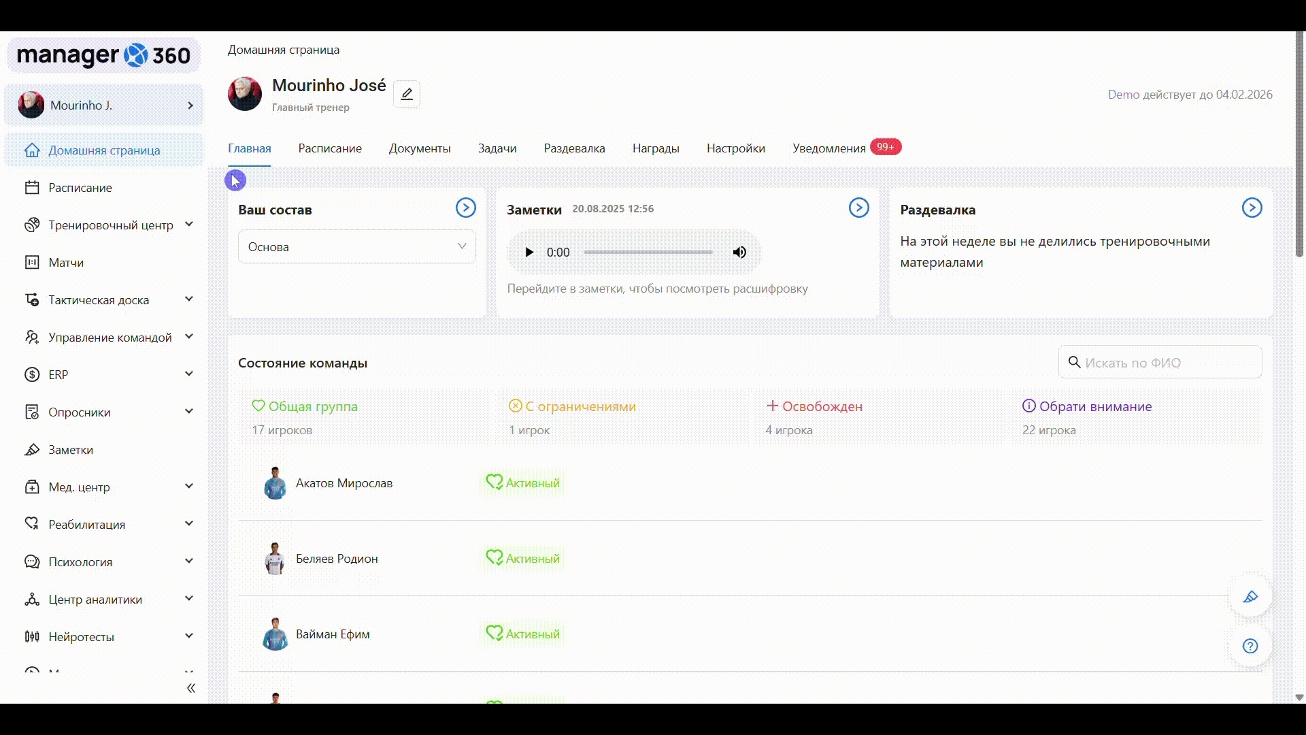Switch to the Документы tab
Screen dimensions: 1306x735
(419, 148)
